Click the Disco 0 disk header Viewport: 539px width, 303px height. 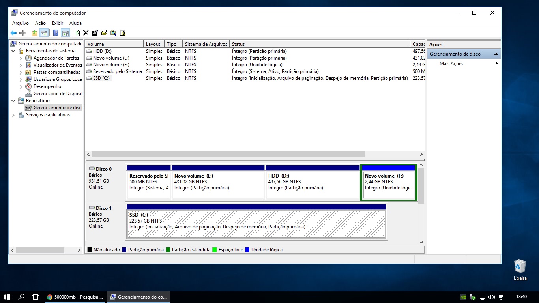click(x=105, y=182)
